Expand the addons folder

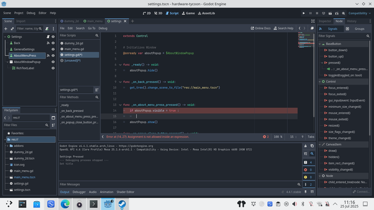[x=8, y=146]
